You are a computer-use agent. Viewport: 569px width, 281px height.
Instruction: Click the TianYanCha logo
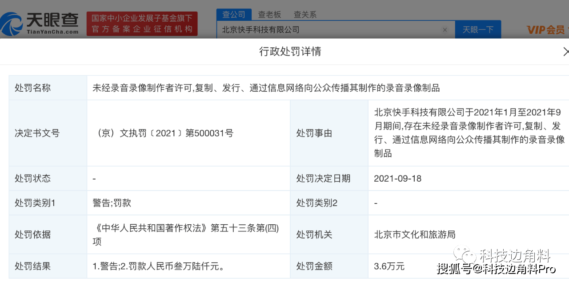click(x=40, y=23)
